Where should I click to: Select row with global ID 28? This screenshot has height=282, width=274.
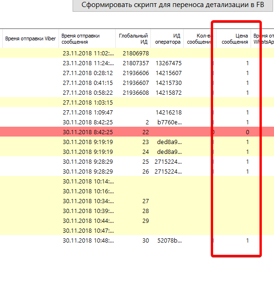137,211
